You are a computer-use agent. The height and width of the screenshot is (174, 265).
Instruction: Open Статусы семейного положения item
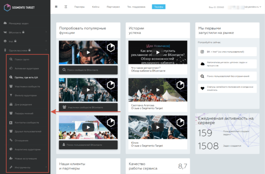pyautogui.click(x=227, y=88)
